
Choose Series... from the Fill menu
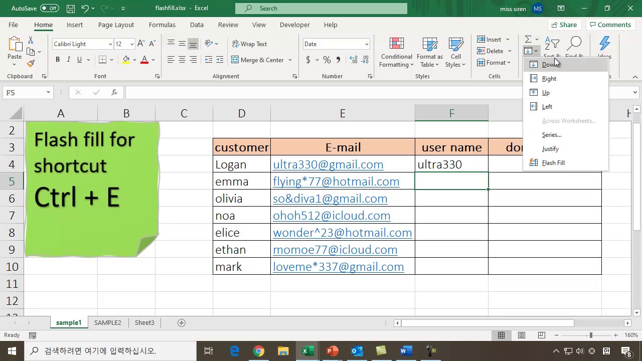[x=552, y=135]
